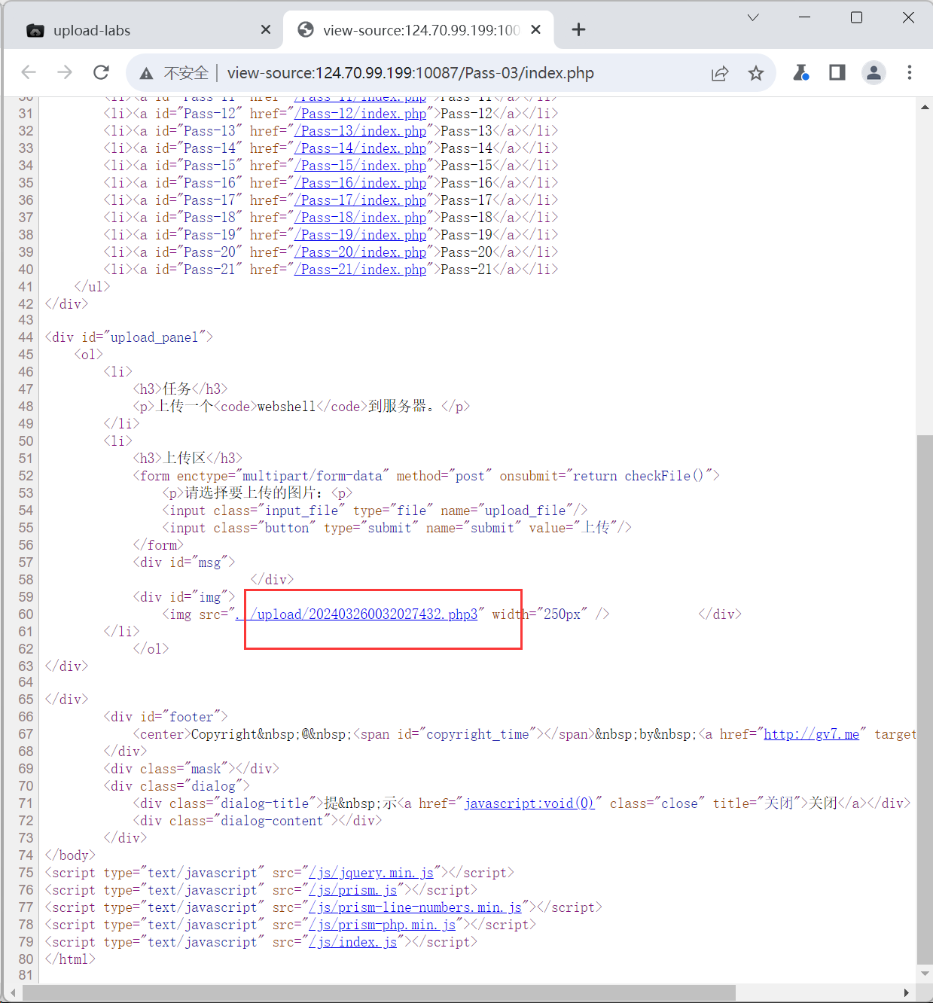This screenshot has height=1003, width=933.
Task: Open the Chrome Labs flask icon
Action: pos(800,72)
